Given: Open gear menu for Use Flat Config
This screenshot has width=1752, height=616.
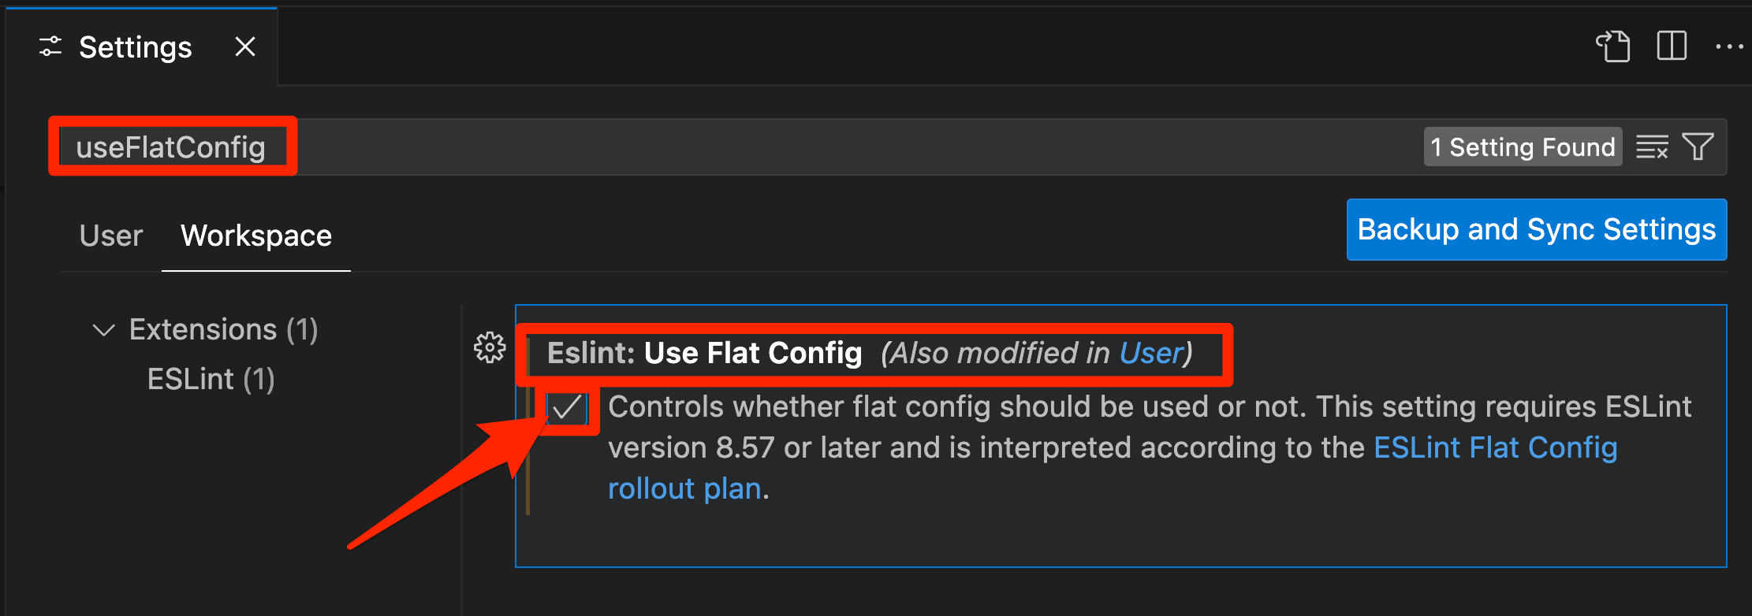Looking at the screenshot, I should click(x=490, y=347).
